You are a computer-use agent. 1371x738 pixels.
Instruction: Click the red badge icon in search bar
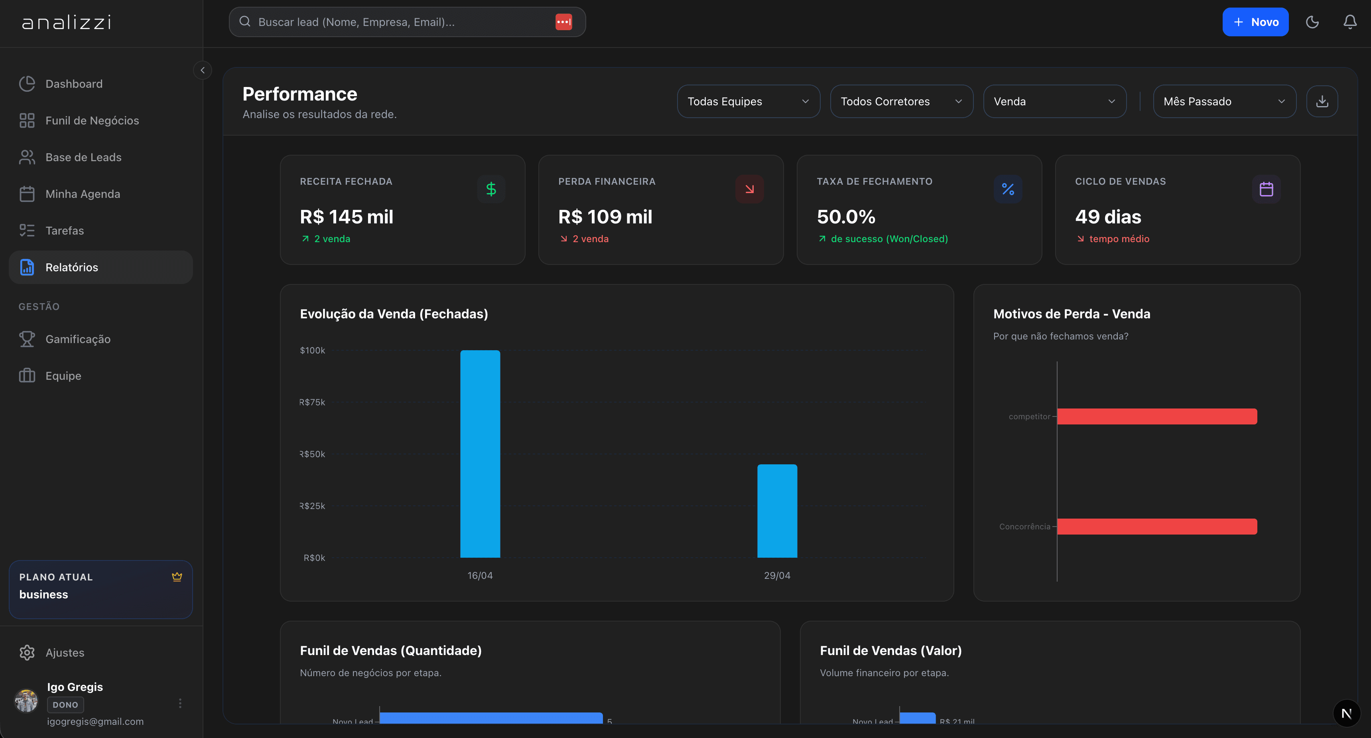(x=563, y=22)
